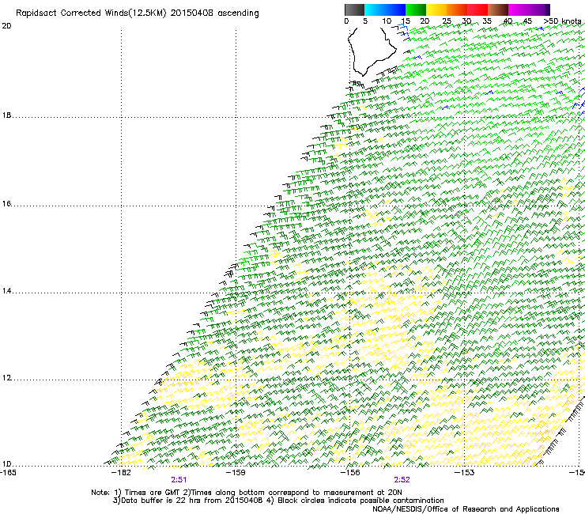Click the purple 2:51 time label

[179, 480]
